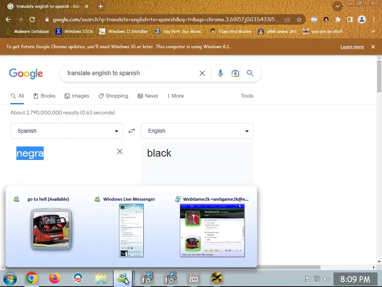
Task: Open Windows 11 Installer bookmark
Action: 124,31
